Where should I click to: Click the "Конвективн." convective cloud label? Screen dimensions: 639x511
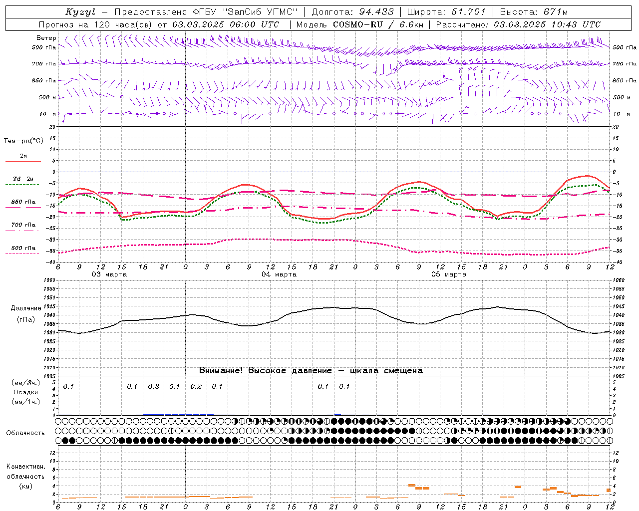click(x=26, y=467)
